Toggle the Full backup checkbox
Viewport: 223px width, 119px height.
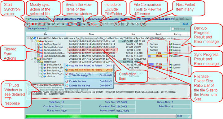[173, 28]
